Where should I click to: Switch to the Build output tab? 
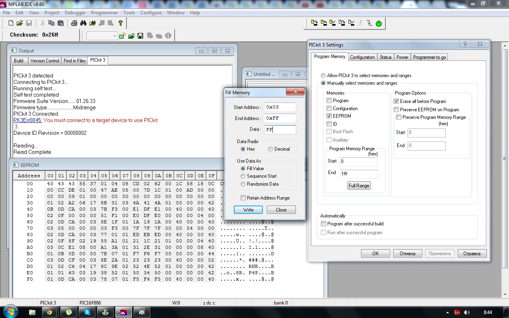[19, 61]
